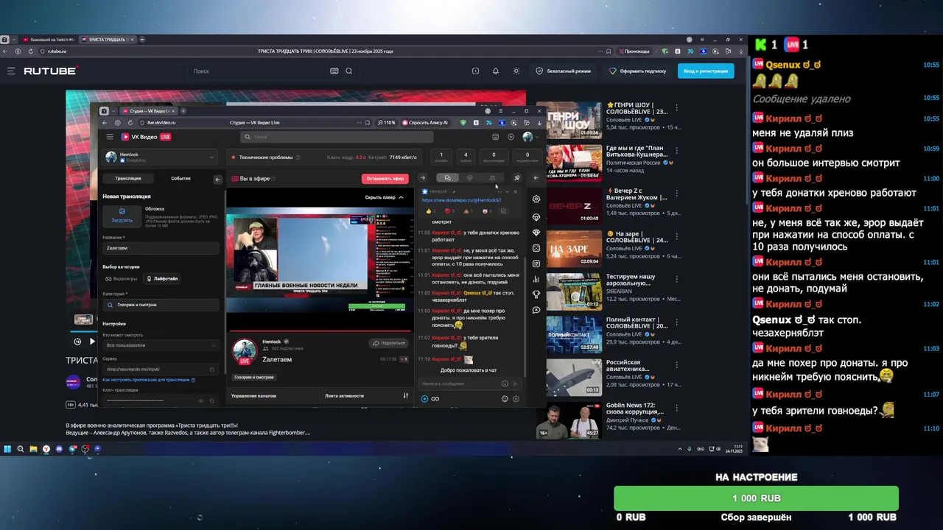Screen dimensions: 943x530
Task: Open profile avatar in VK Video header
Action: point(527,137)
